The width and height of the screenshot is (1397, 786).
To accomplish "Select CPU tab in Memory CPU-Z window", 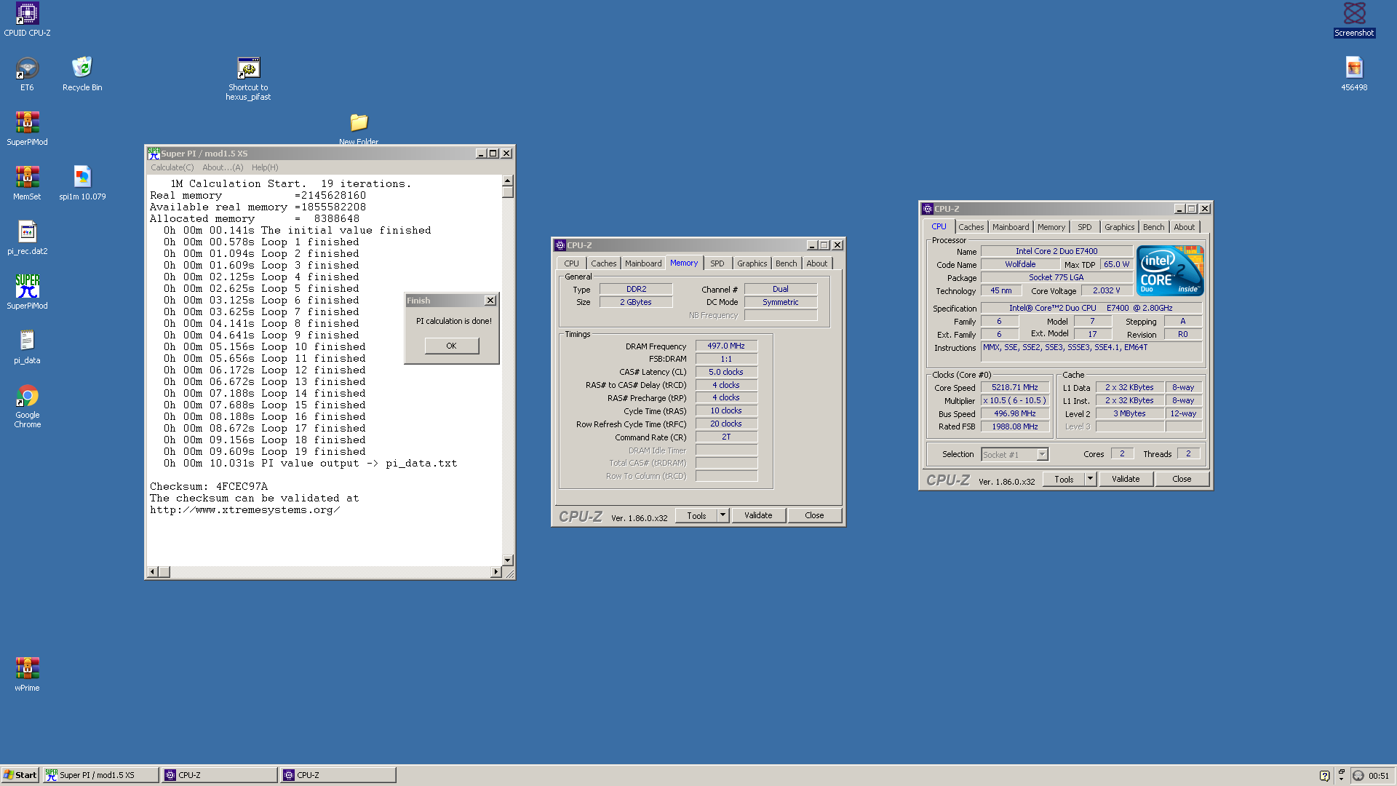I will click(572, 263).
